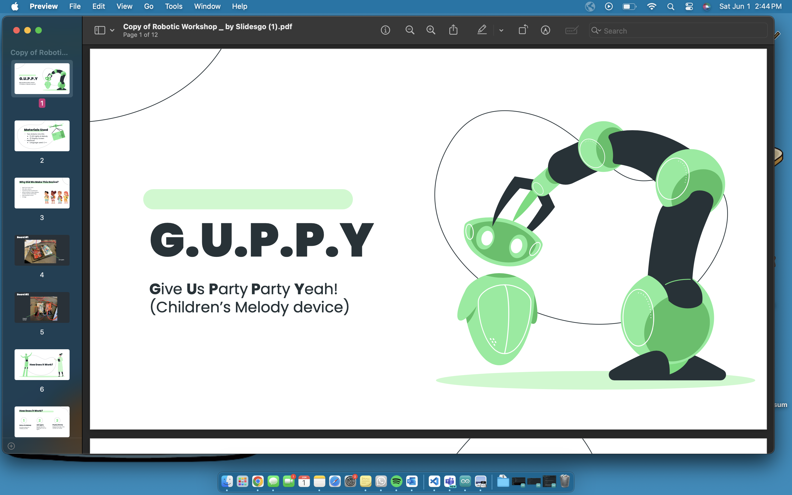The width and height of the screenshot is (792, 495).
Task: Open the sidebar view options chevron
Action: click(x=112, y=31)
